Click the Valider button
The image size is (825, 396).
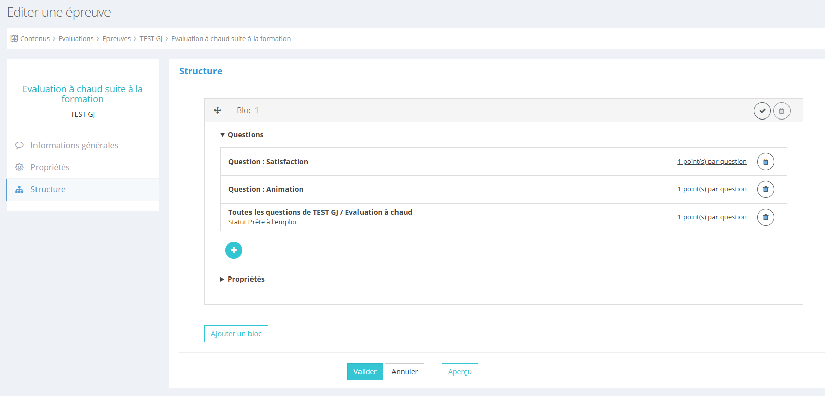click(365, 372)
